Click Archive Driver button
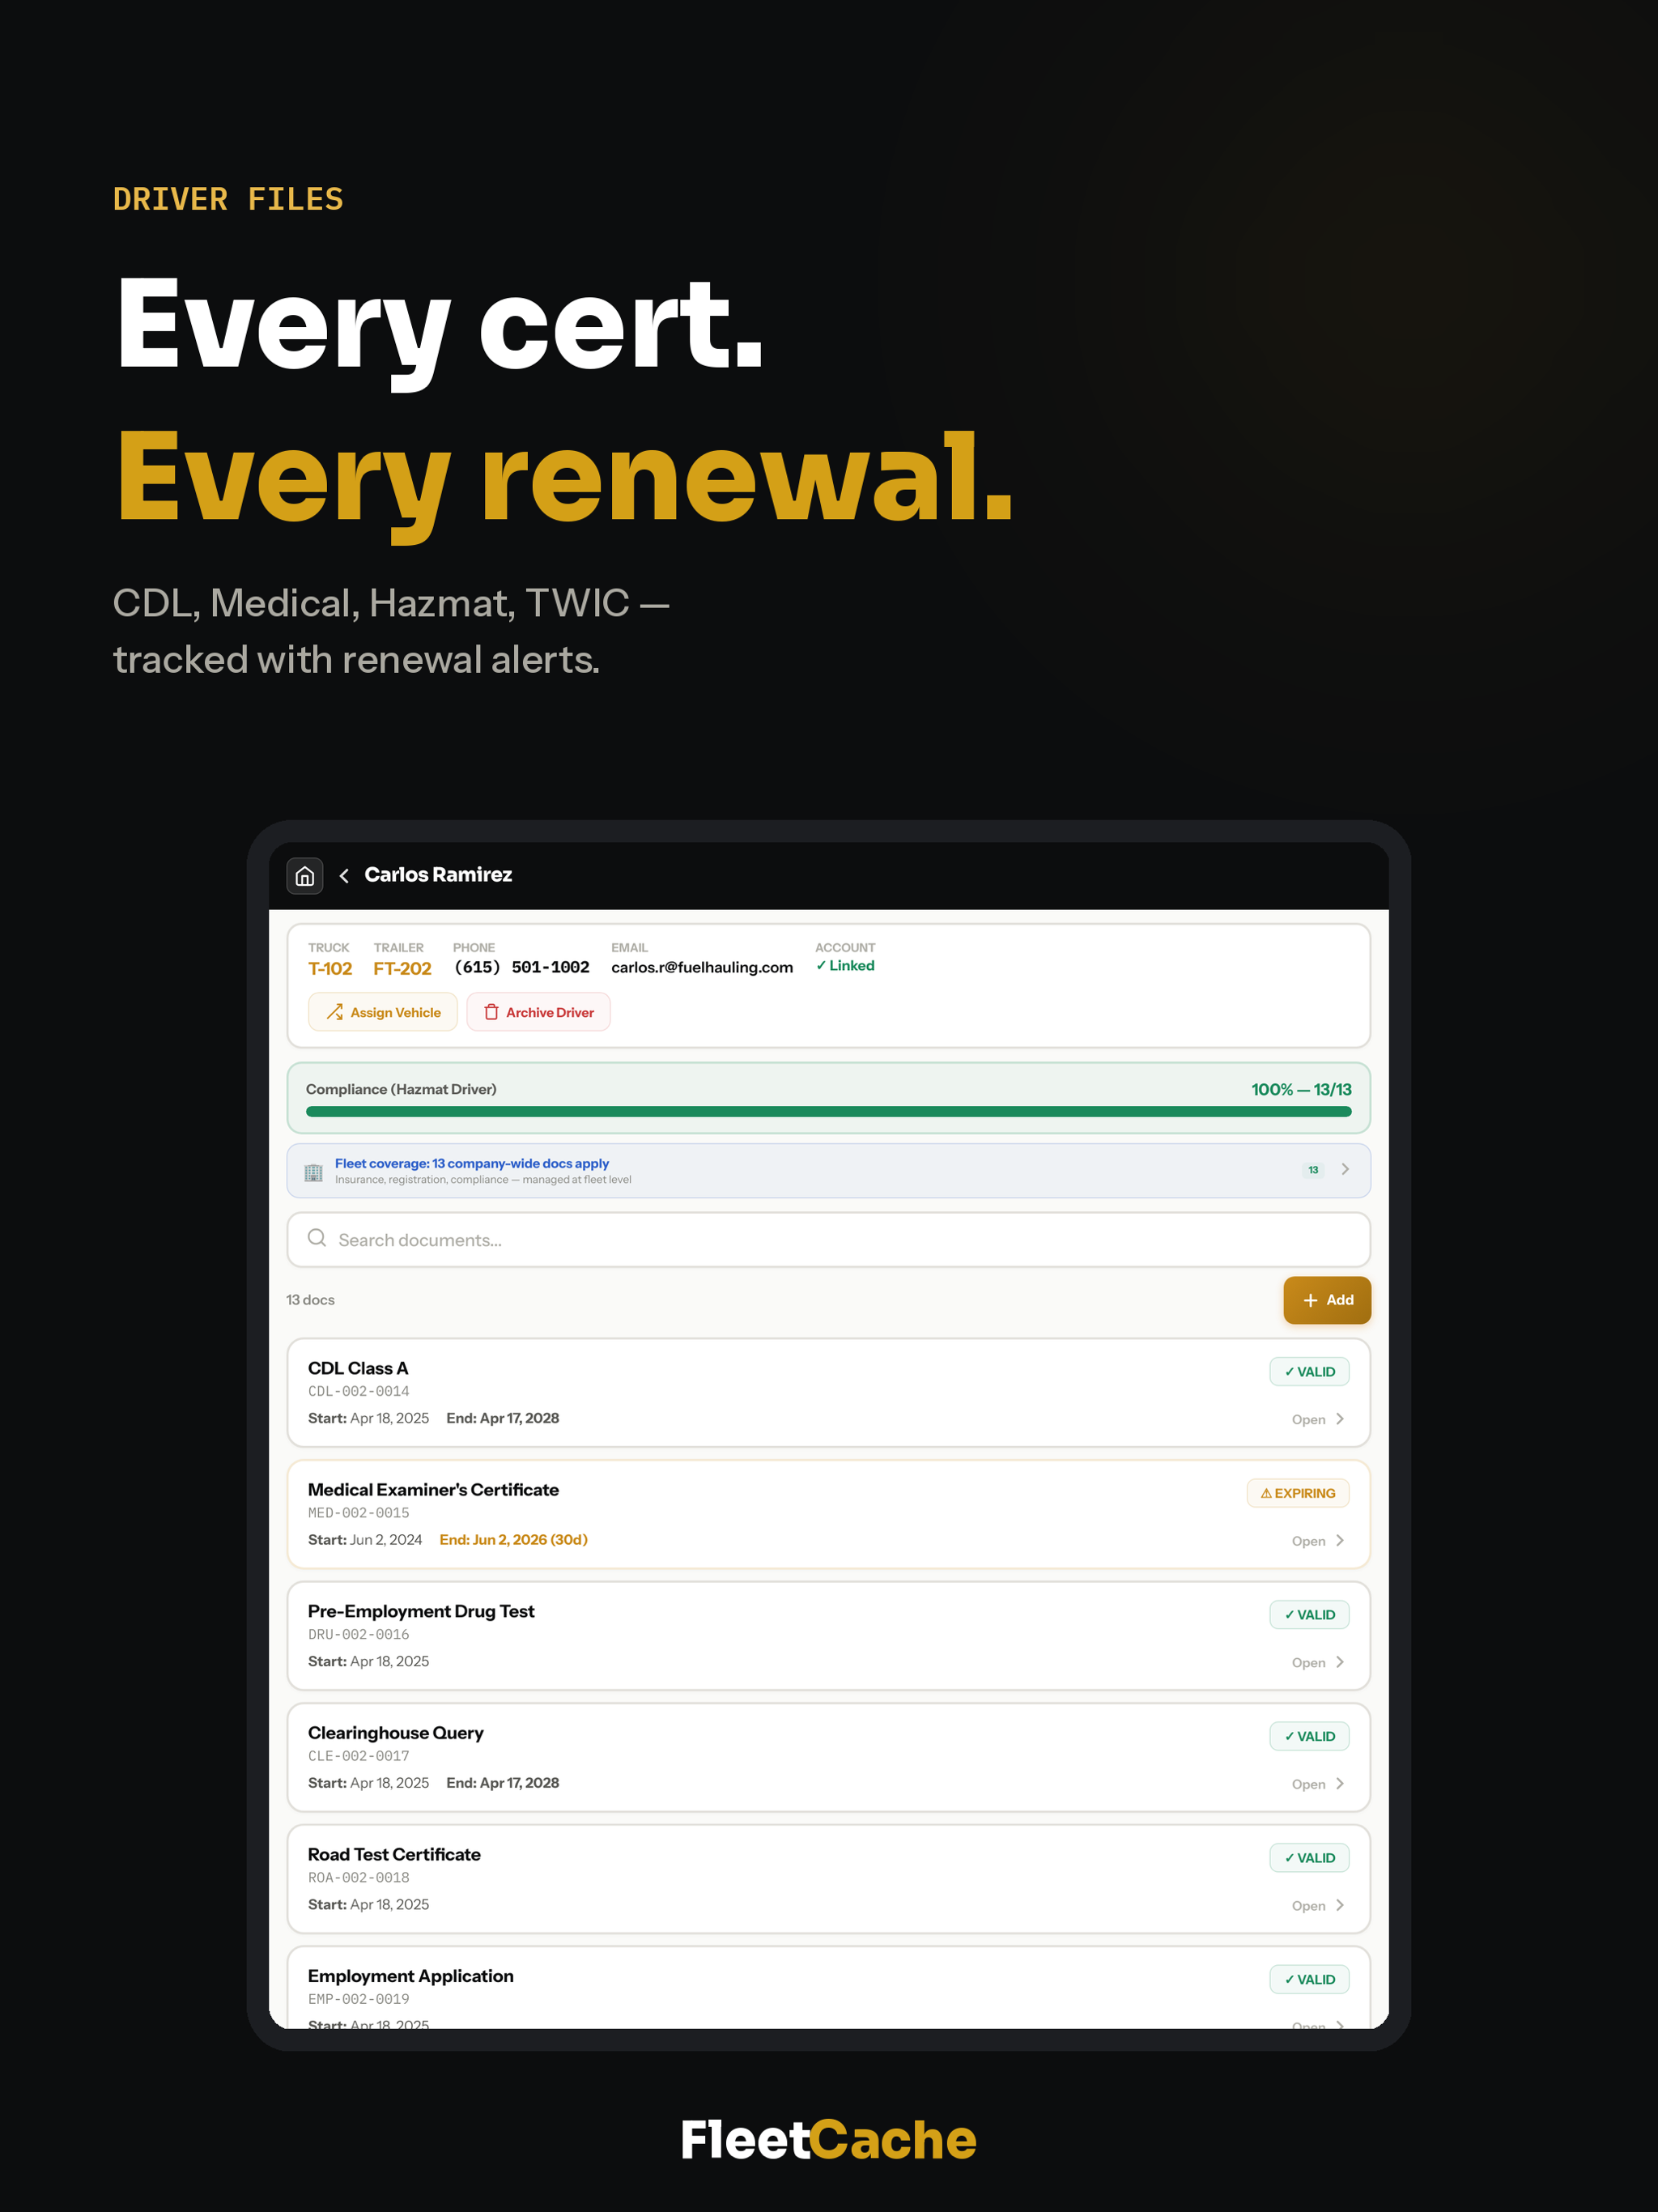The width and height of the screenshot is (1658, 2212). 538,1012
